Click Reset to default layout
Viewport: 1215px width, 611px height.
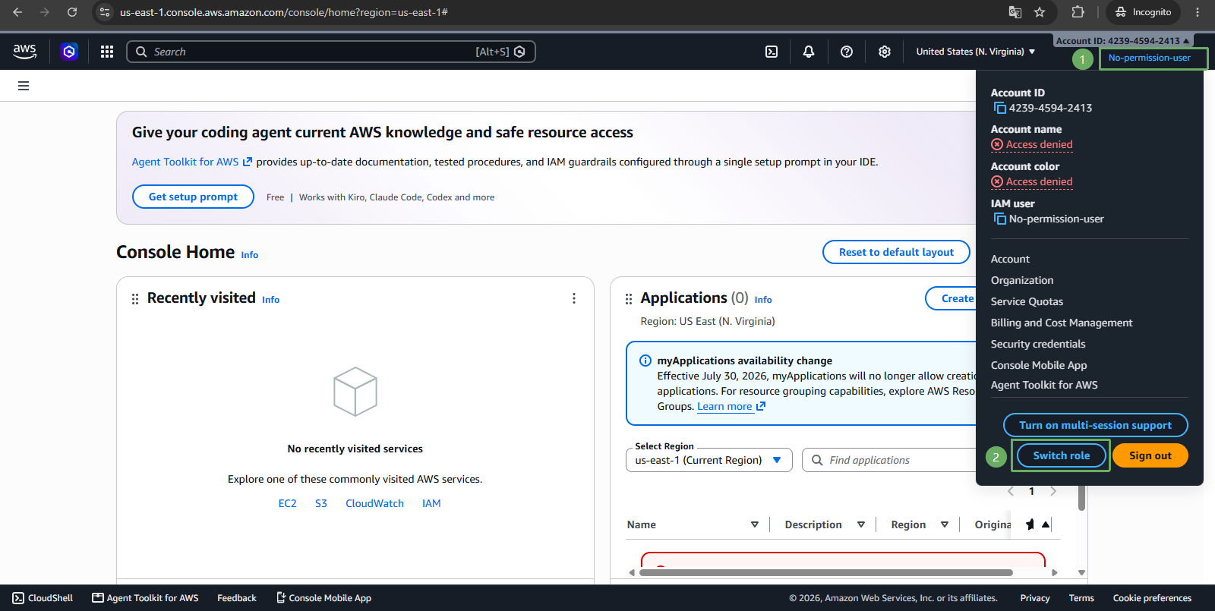point(896,252)
